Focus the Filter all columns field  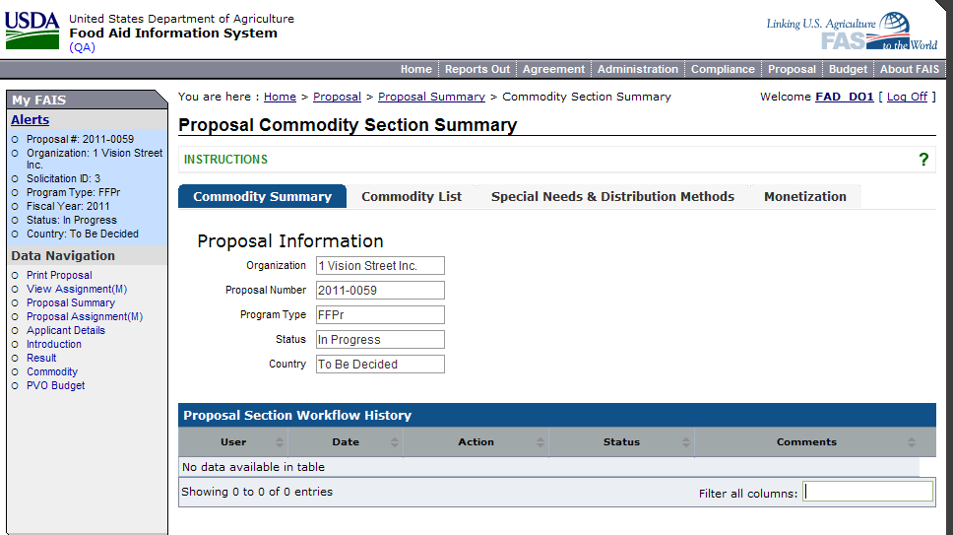[x=867, y=492]
